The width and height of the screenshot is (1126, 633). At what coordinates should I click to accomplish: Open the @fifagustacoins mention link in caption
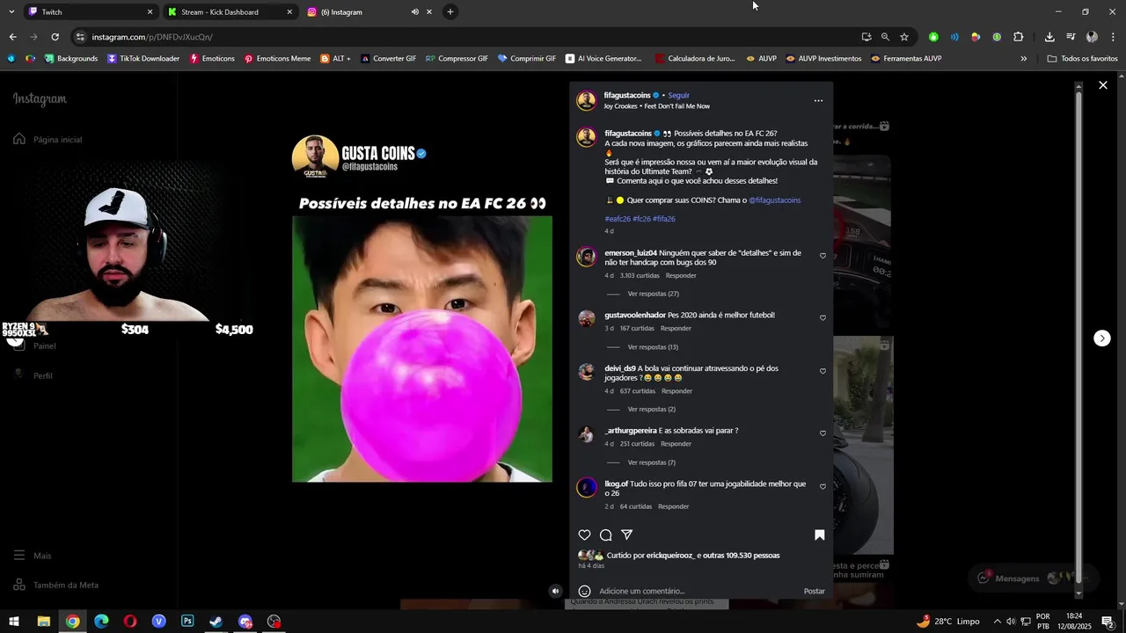coord(775,200)
